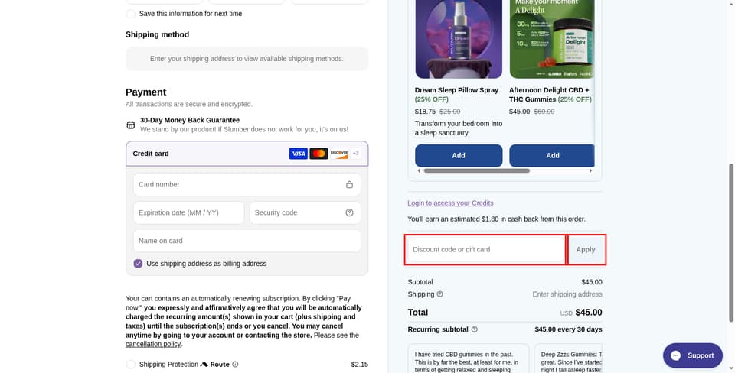
Task: Click the Apply discount button
Action: click(x=586, y=249)
